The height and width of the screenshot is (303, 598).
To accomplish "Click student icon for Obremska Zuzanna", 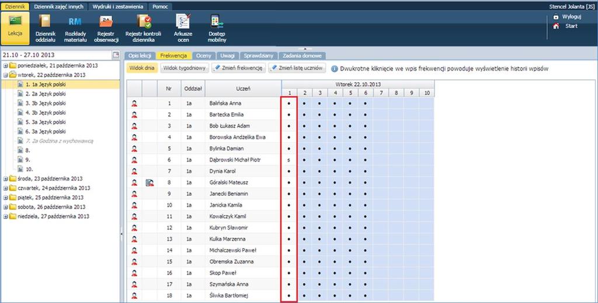I will point(134,262).
